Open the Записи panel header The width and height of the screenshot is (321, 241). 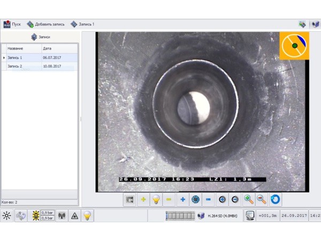[x=41, y=37]
